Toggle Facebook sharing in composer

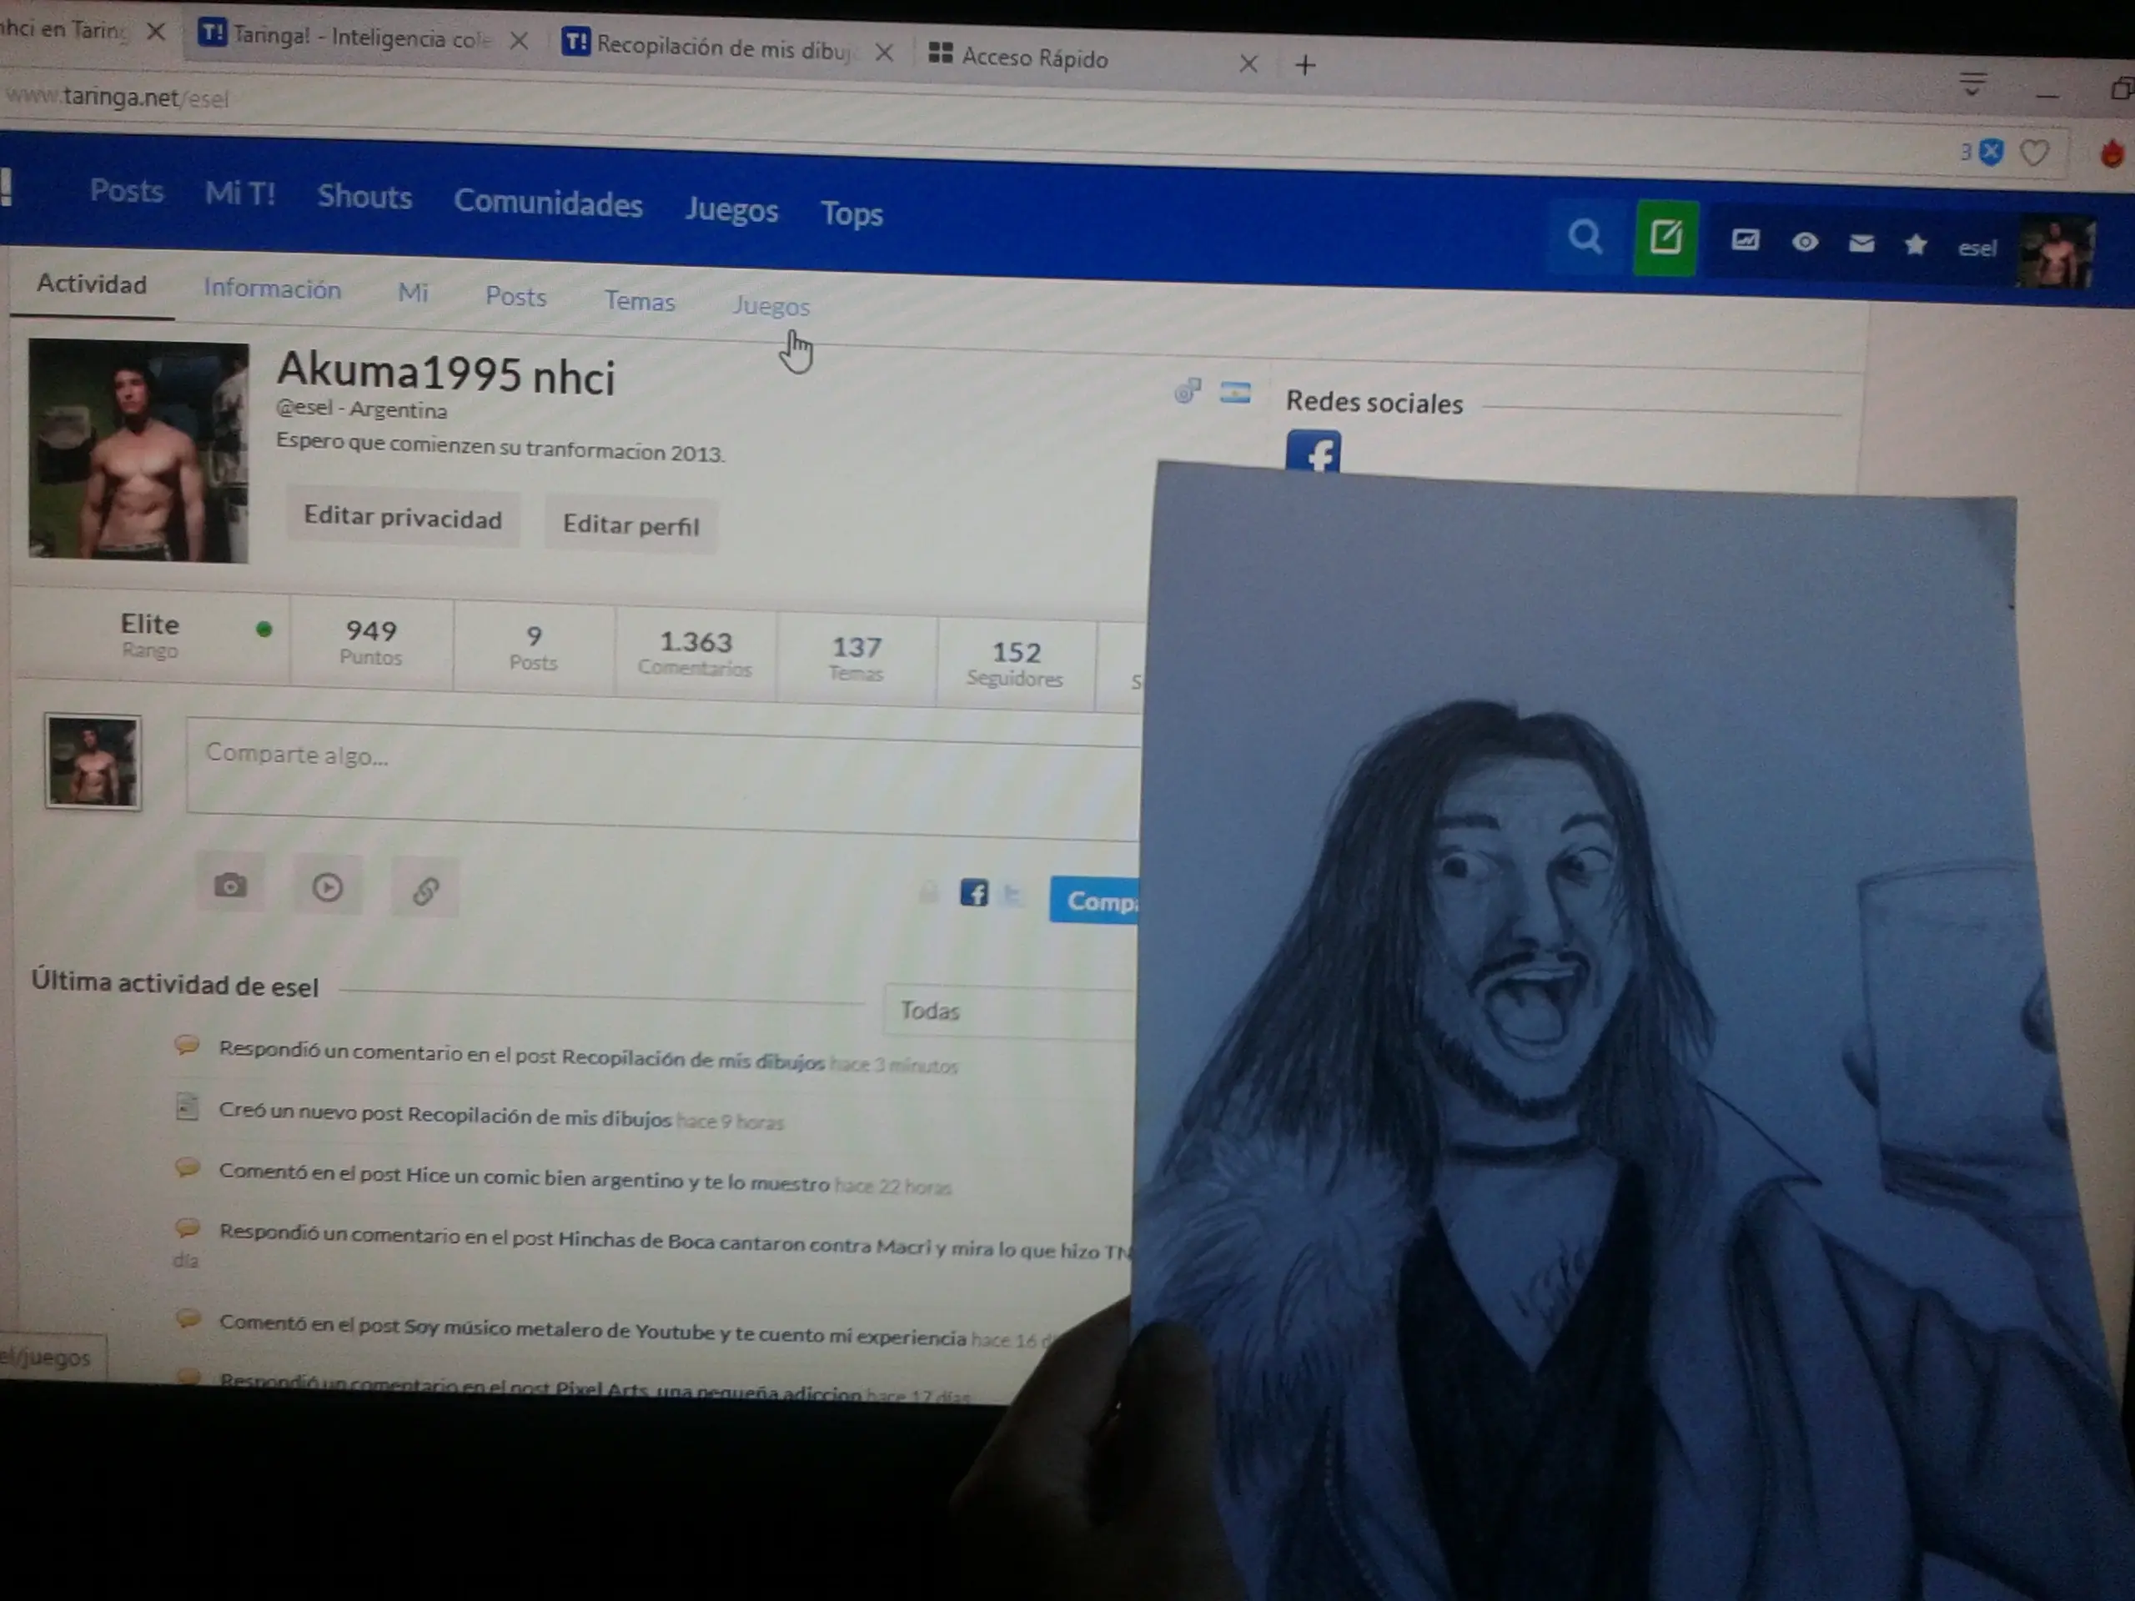(974, 893)
